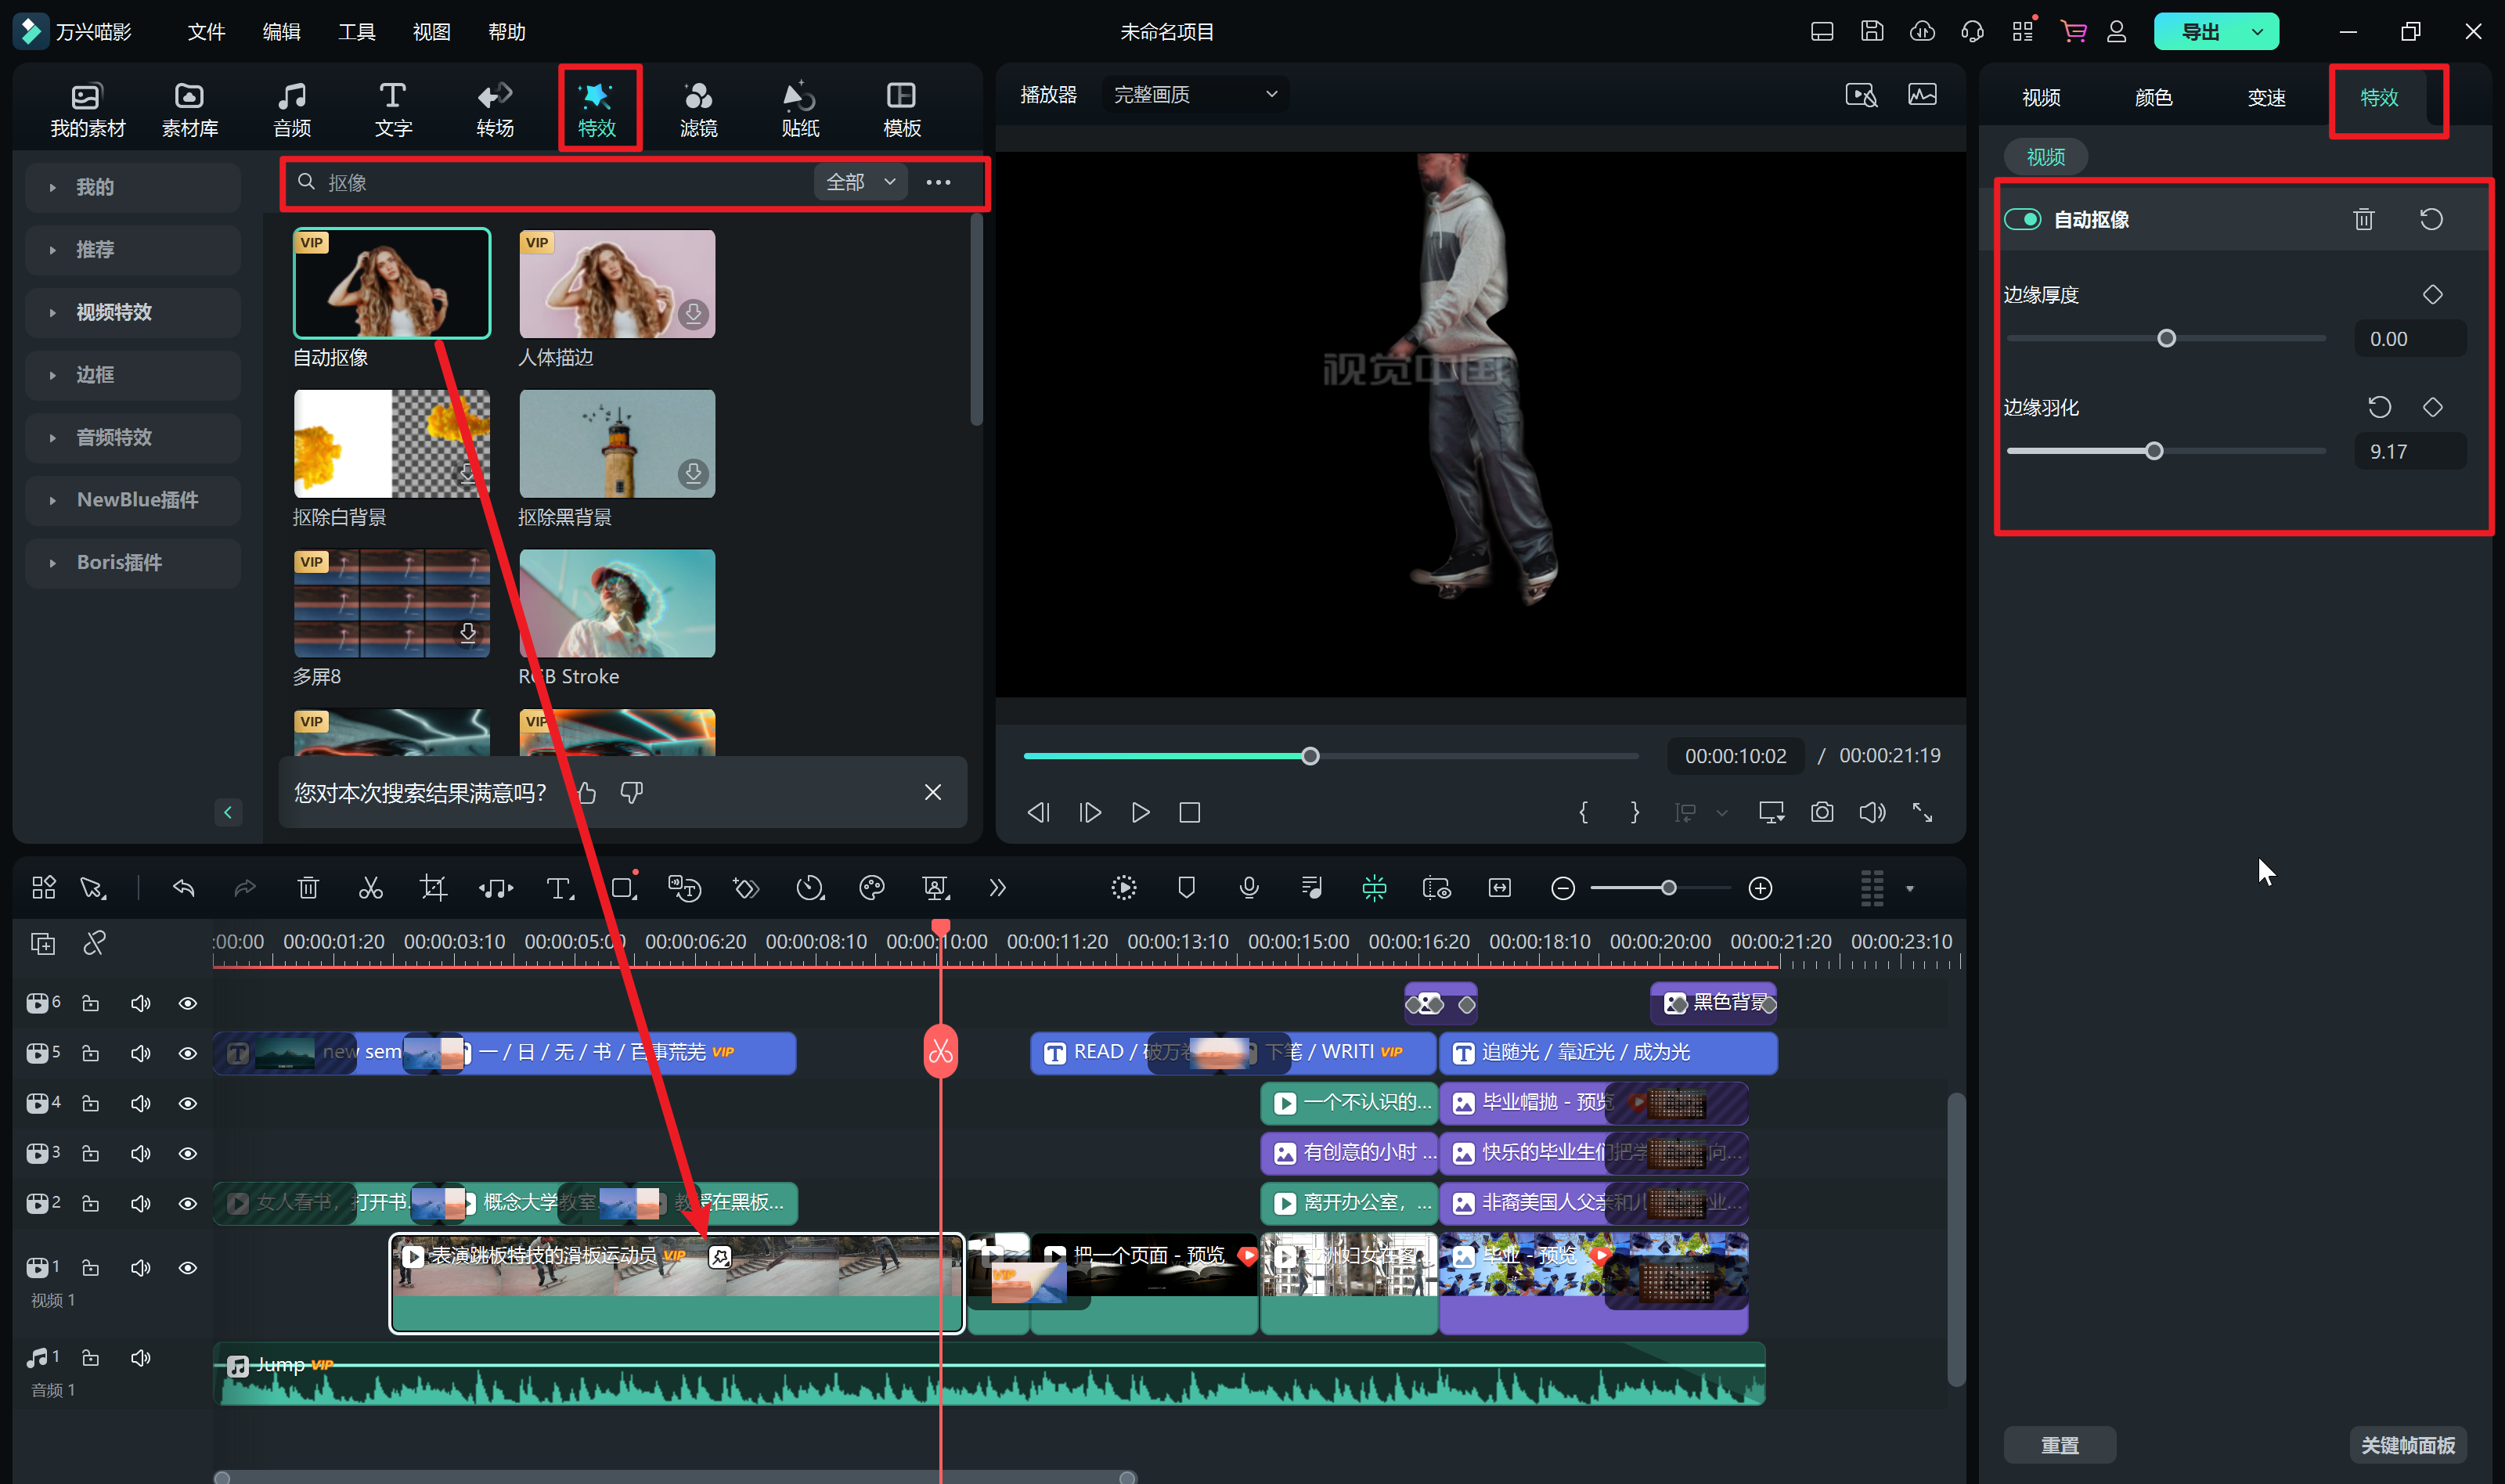Viewport: 2505px width, 1484px height.
Task: Zoom in timeline with plus icon
Action: pos(1760,888)
